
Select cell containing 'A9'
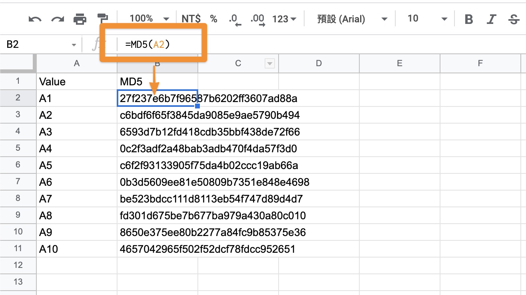(77, 232)
